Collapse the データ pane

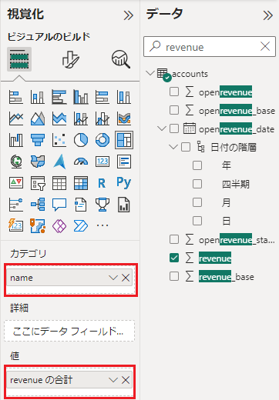coord(268,15)
